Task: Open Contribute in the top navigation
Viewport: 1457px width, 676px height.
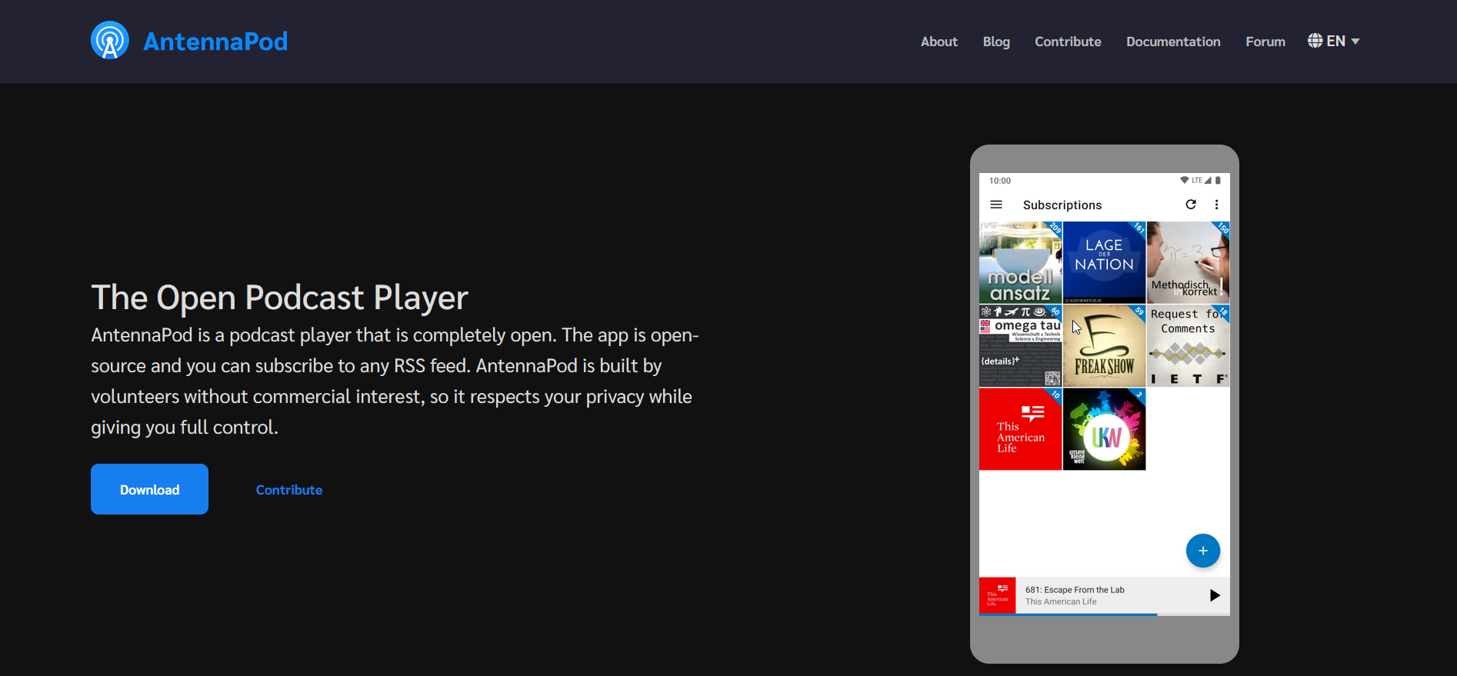Action: point(1068,42)
